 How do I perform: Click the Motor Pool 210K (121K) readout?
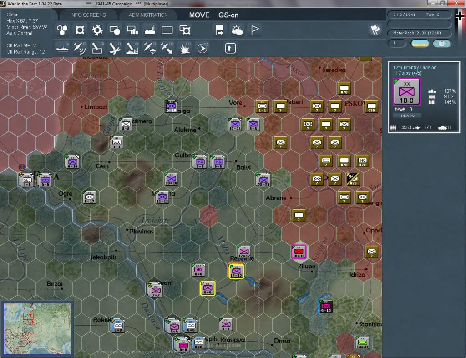(x=419, y=33)
